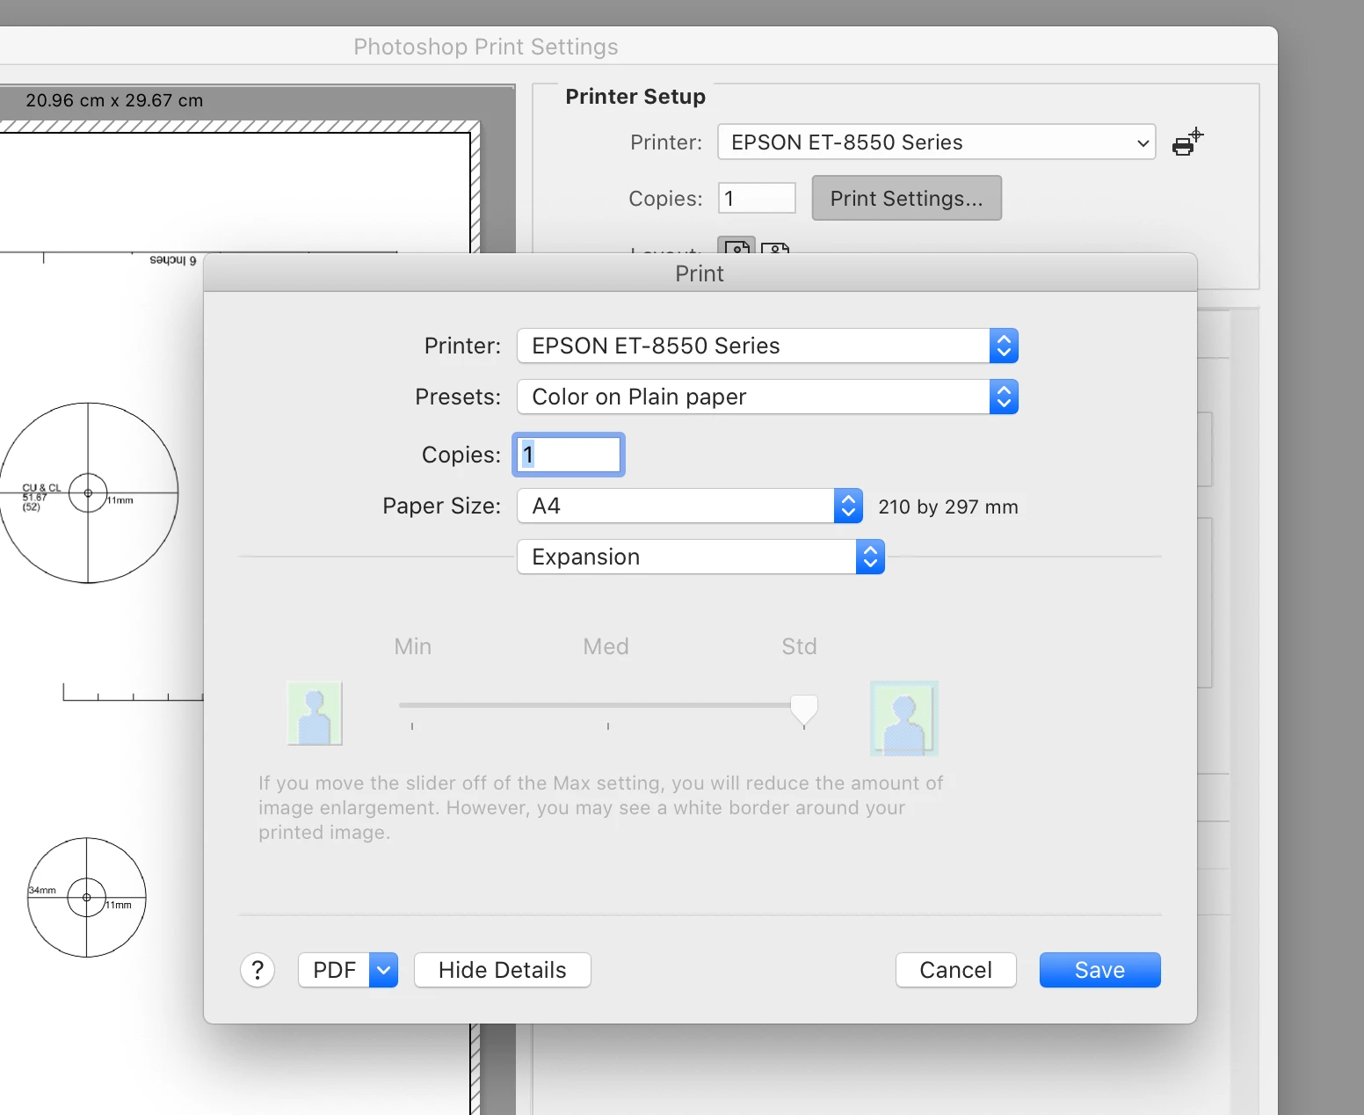The width and height of the screenshot is (1364, 1115).
Task: Focus the Copies field in Print dialog
Action: tap(569, 455)
